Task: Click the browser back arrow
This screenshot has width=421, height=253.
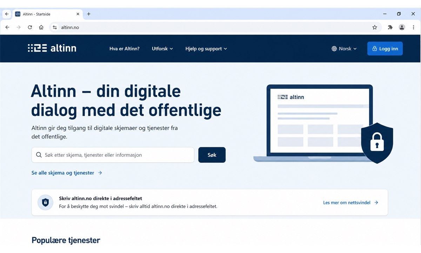Action: click(x=7, y=27)
